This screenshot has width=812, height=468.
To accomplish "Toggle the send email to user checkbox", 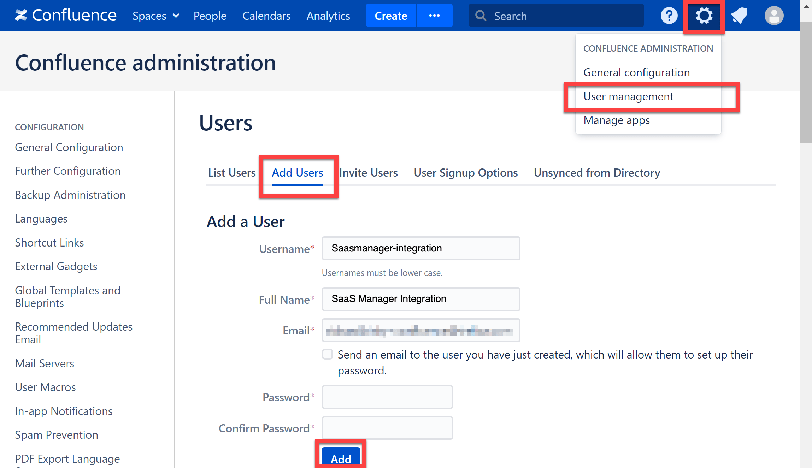I will (x=328, y=354).
